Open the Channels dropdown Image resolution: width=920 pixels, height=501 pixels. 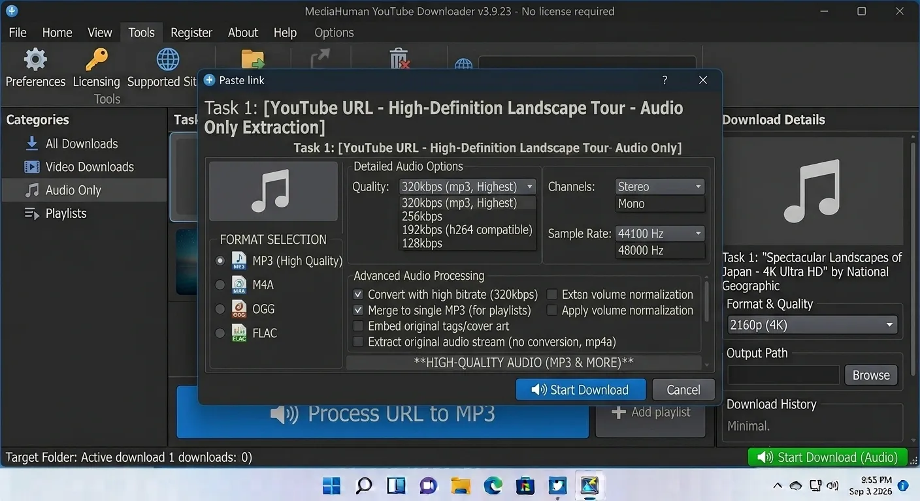coord(660,187)
